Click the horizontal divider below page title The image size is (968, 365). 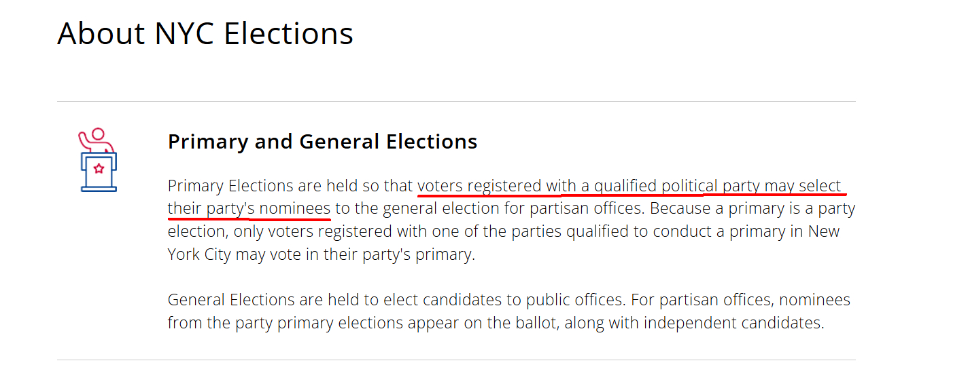tap(455, 102)
